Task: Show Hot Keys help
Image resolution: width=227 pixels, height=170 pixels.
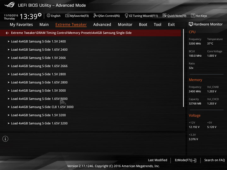Action: pyautogui.click(x=199, y=16)
